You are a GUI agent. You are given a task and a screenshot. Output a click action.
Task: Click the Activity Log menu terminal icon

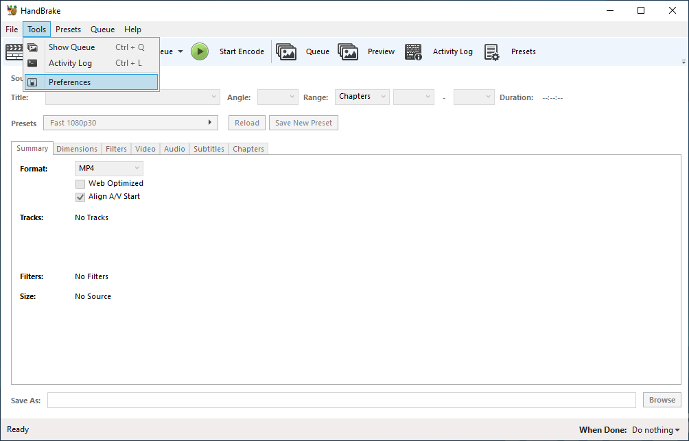(32, 63)
